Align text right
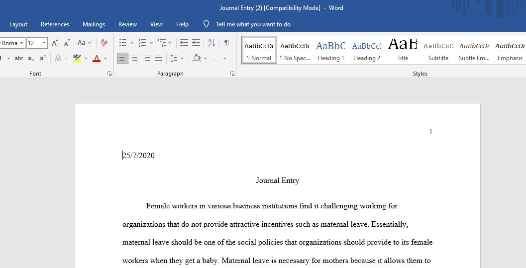Image resolution: width=526 pixels, height=268 pixels. point(147,58)
